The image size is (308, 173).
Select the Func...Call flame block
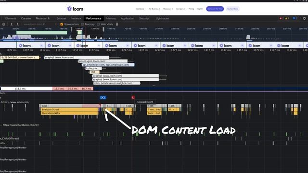pyautogui.click(x=154, y=113)
